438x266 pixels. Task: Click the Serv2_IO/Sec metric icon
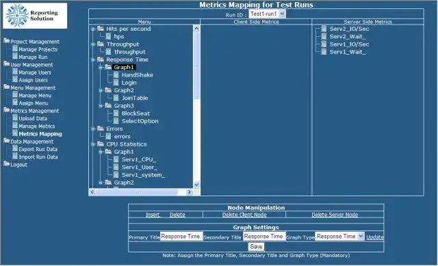(x=324, y=29)
